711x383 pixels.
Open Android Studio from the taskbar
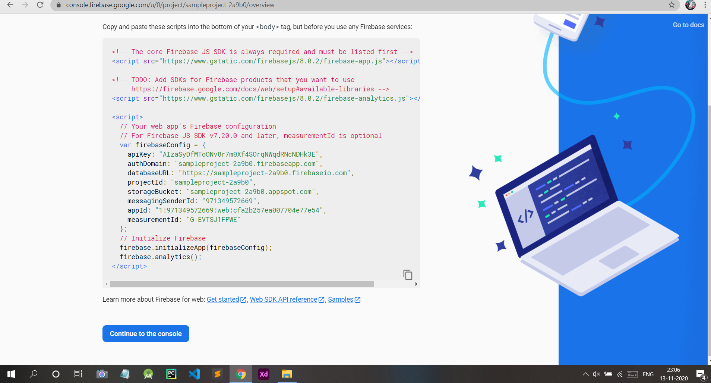(x=148, y=374)
